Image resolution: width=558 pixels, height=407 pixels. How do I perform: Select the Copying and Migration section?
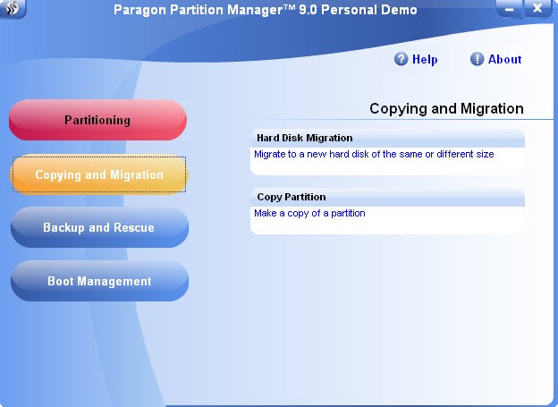(x=98, y=174)
